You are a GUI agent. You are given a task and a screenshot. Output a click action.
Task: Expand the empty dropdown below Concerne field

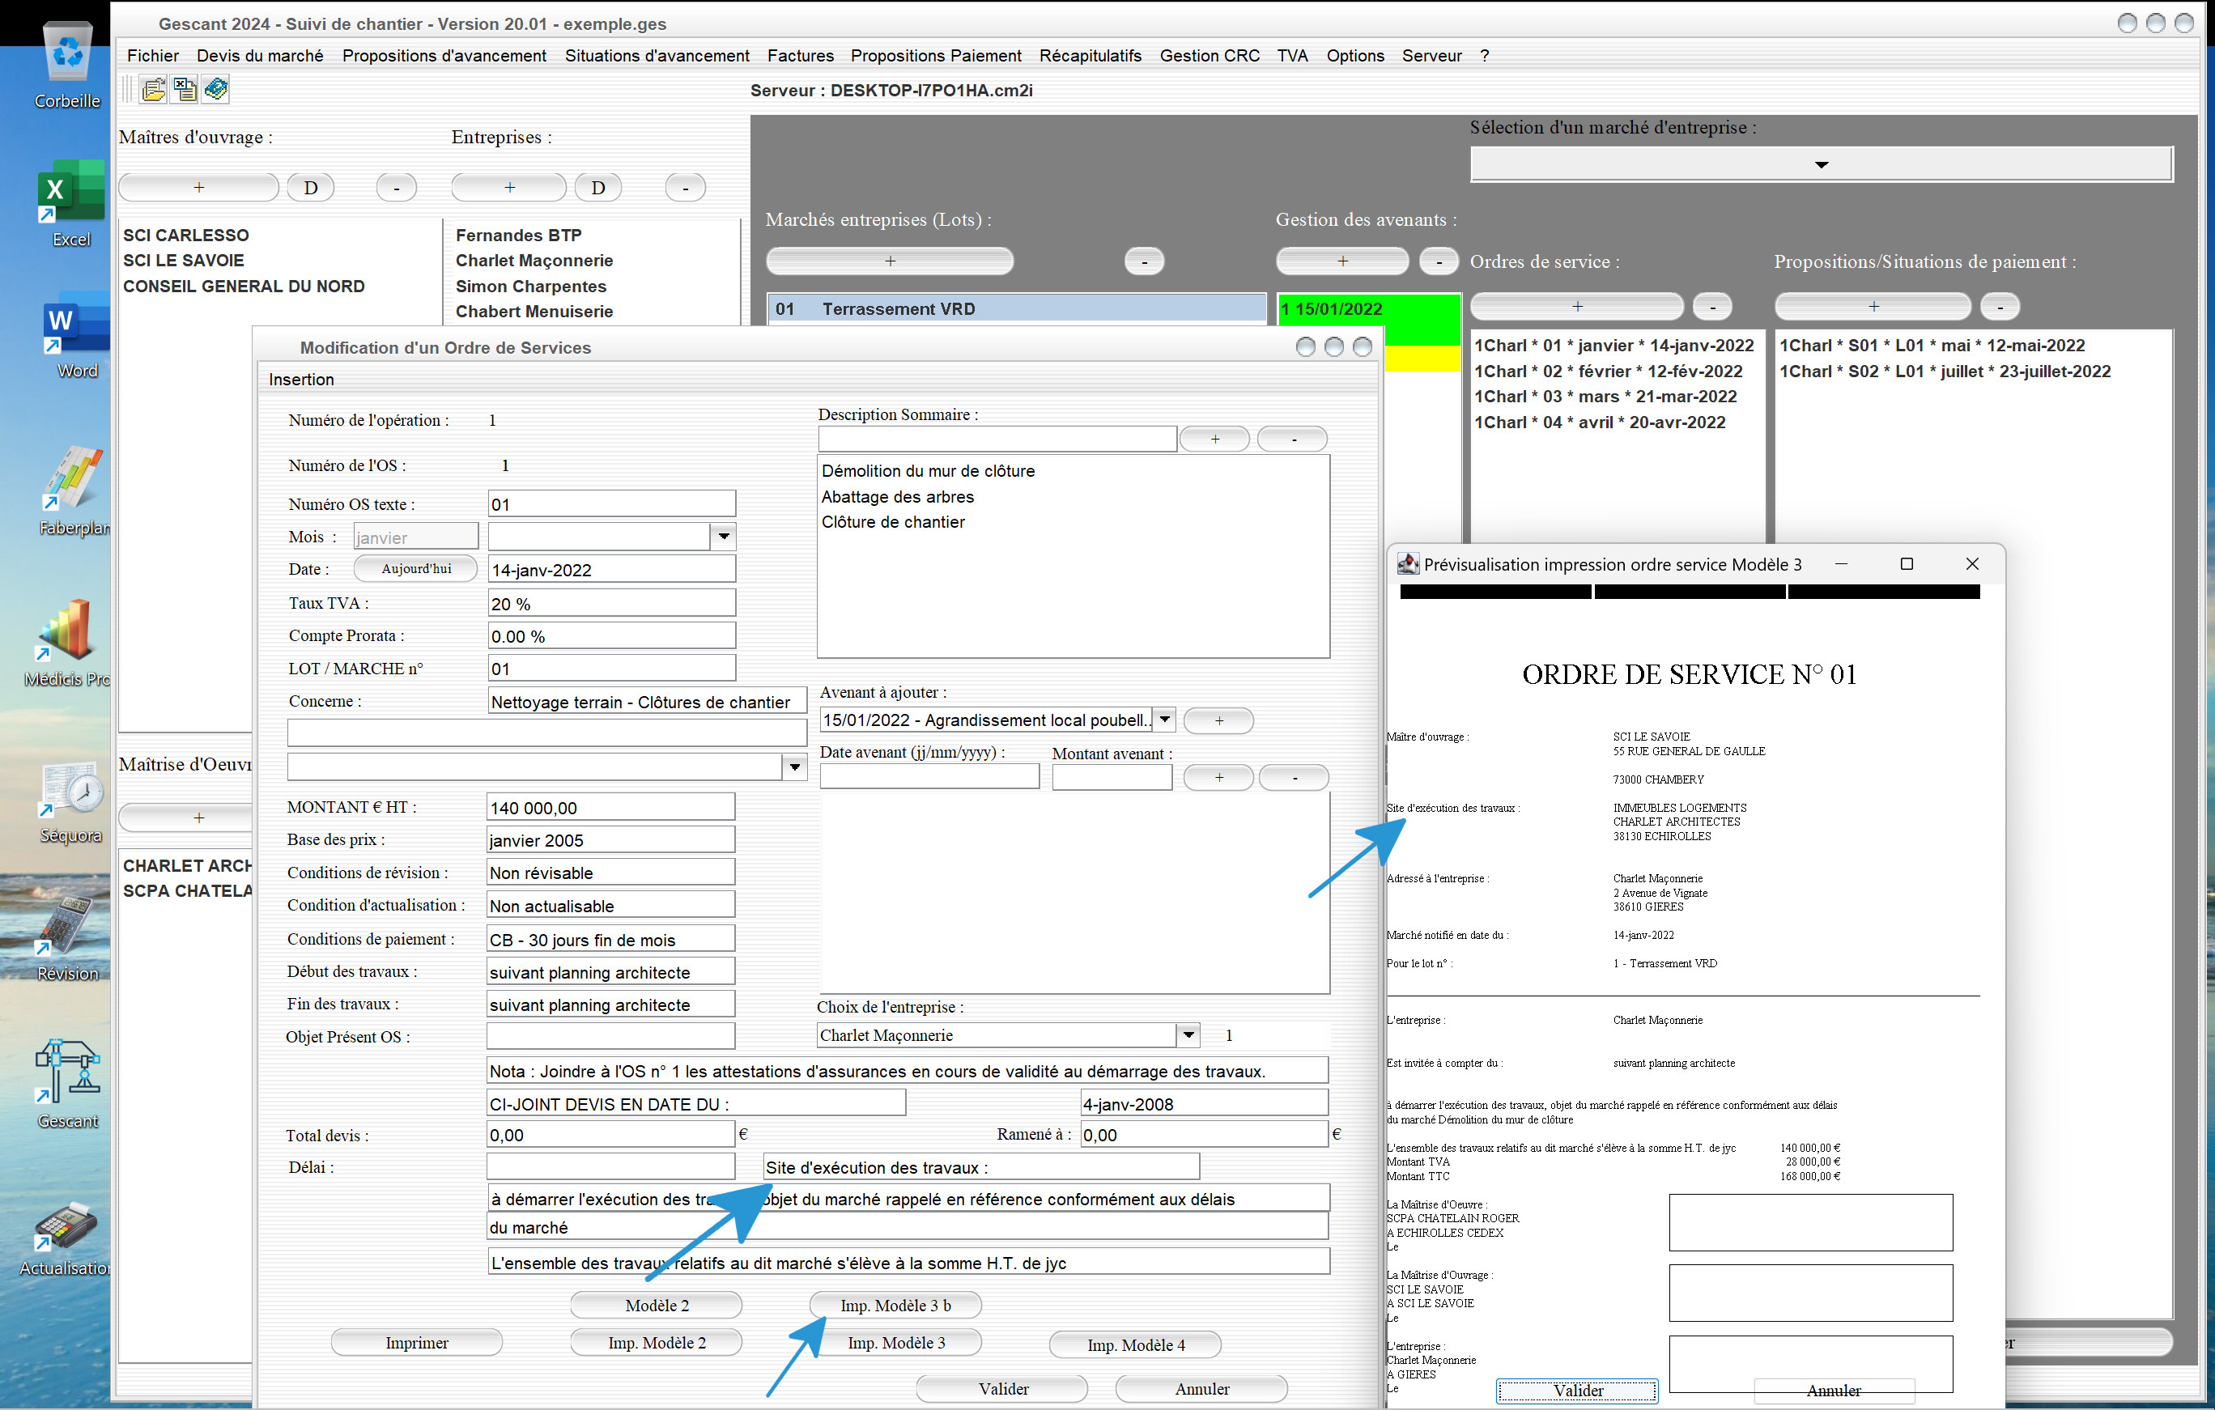click(x=795, y=767)
